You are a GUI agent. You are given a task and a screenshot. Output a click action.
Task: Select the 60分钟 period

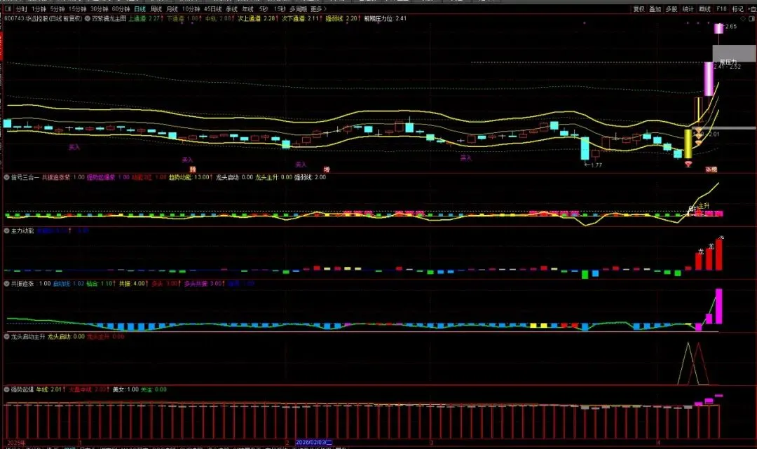pyautogui.click(x=121, y=9)
